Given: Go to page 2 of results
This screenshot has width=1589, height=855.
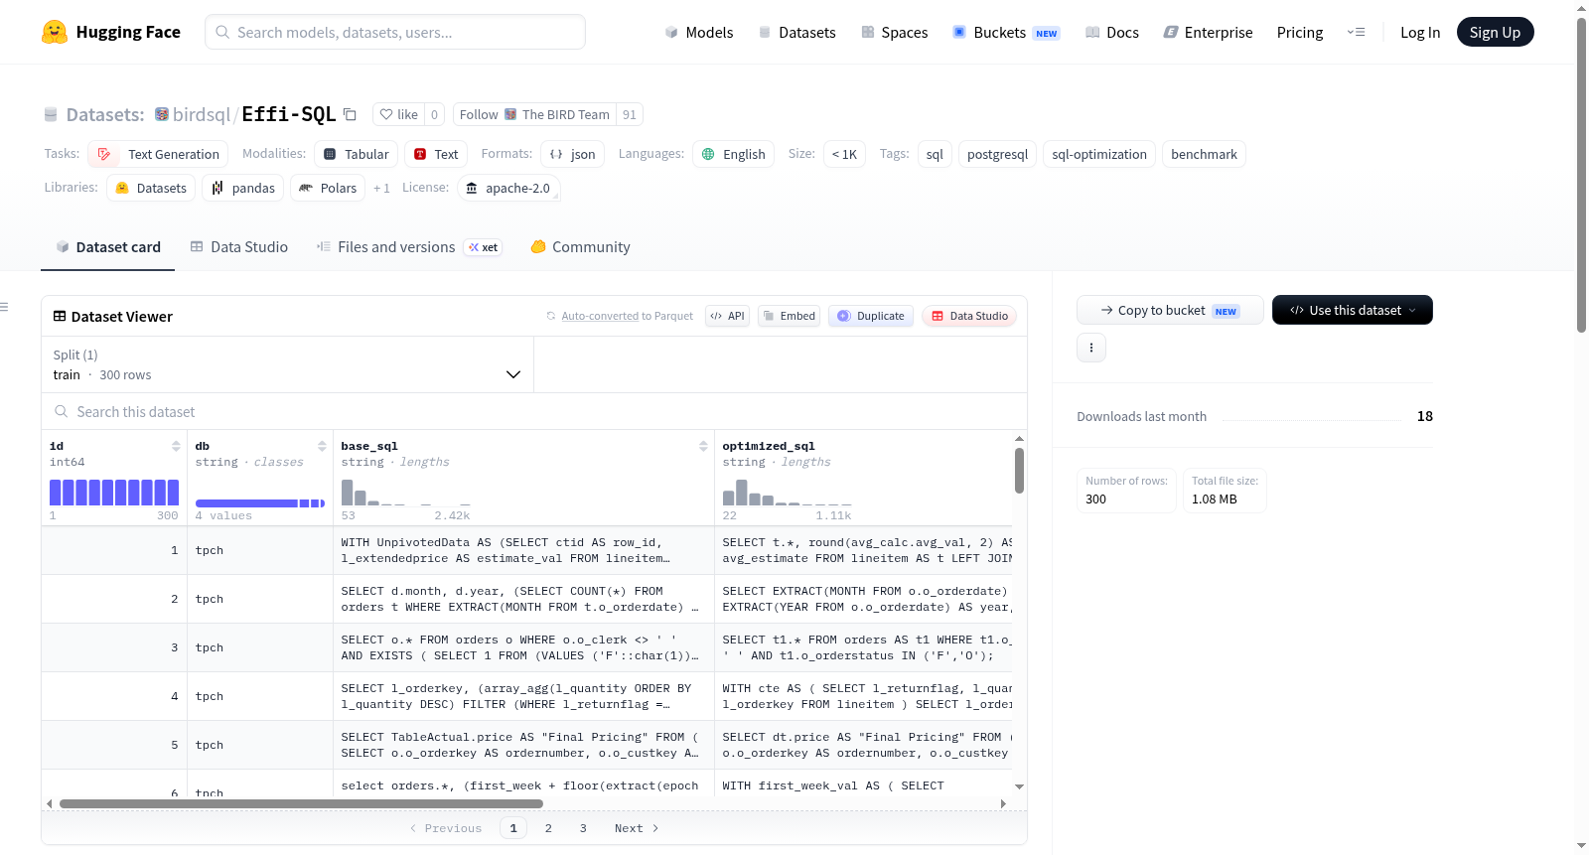Looking at the screenshot, I should (x=548, y=828).
